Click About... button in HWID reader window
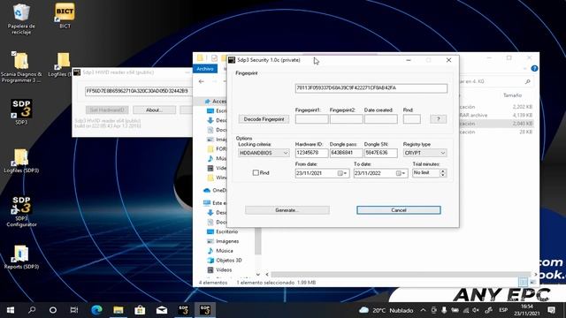Viewport: 566px width, 318px height. tap(154, 110)
